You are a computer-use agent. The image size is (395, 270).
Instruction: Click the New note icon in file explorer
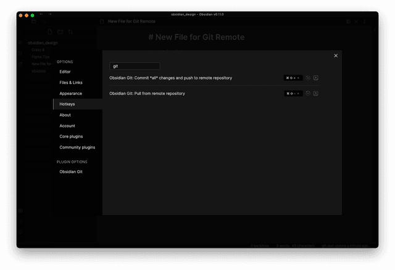(50, 32)
